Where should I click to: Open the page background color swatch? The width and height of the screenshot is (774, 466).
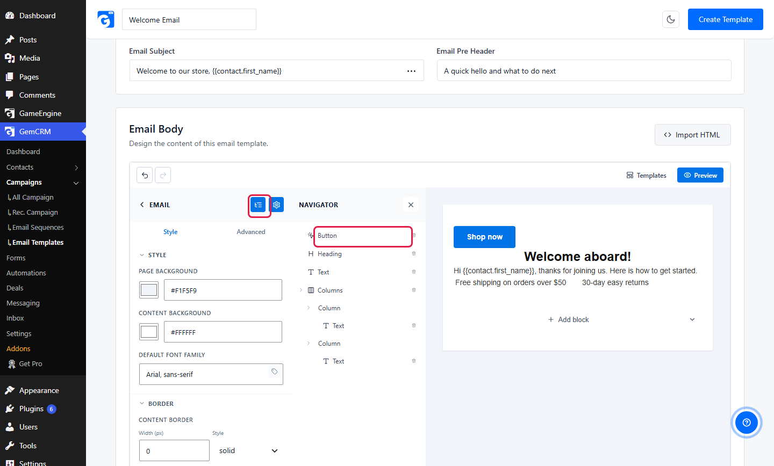click(x=149, y=290)
